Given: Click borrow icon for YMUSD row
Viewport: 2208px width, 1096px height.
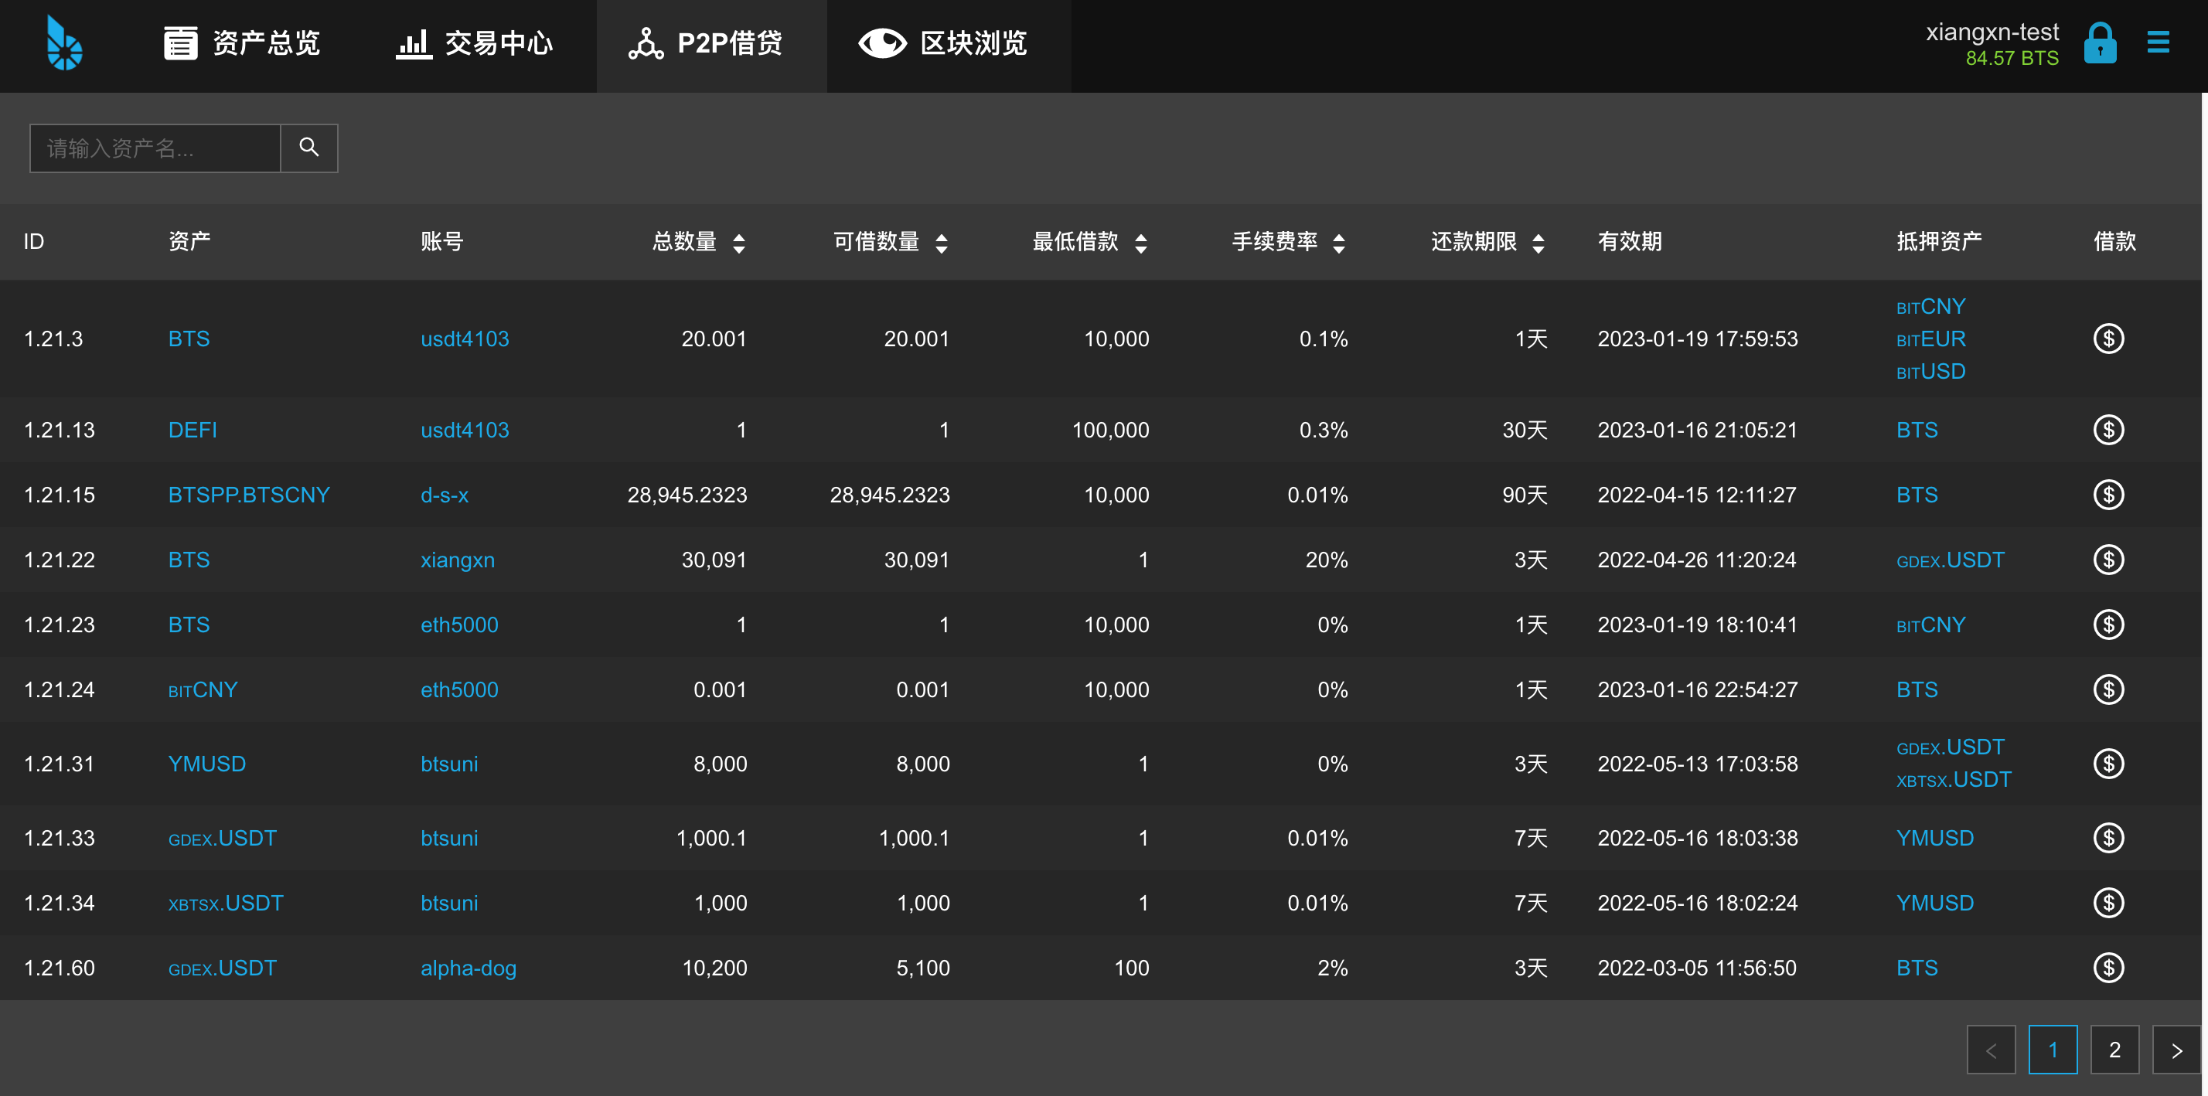Looking at the screenshot, I should 2107,764.
